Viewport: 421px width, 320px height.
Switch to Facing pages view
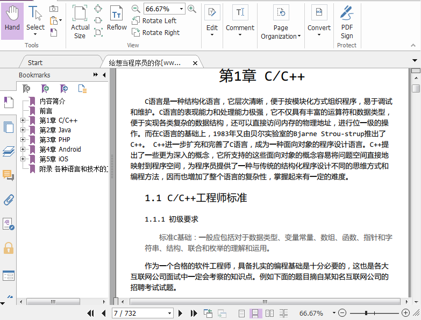point(269,314)
